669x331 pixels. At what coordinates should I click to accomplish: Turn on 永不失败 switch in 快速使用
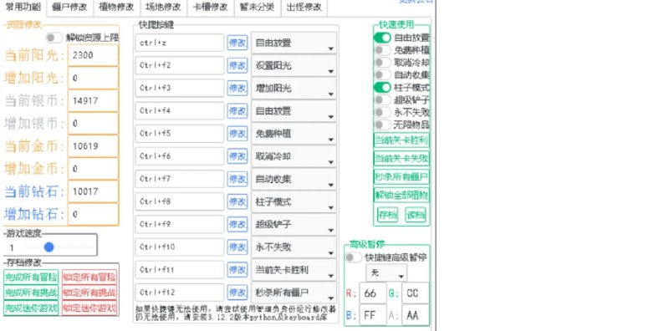point(382,112)
